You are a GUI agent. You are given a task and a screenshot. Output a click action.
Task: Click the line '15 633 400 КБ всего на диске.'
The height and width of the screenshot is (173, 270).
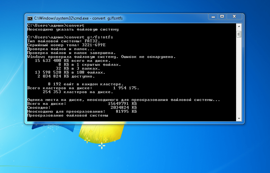[73, 61]
